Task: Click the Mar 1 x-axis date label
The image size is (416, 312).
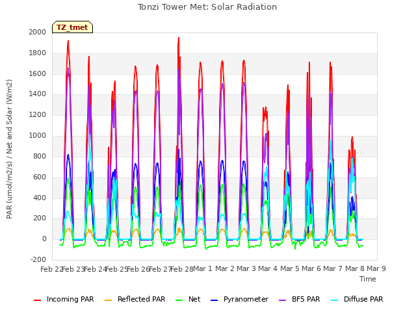Action: click(x=203, y=268)
